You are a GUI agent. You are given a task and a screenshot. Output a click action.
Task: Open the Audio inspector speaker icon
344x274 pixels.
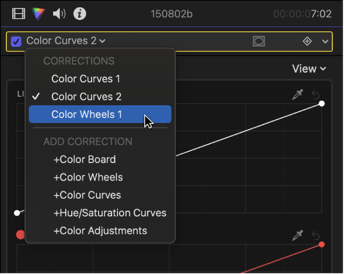pyautogui.click(x=59, y=14)
